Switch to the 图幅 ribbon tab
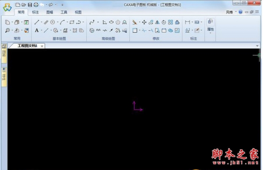Screen dimensions: 263x170 [x=50, y=12]
